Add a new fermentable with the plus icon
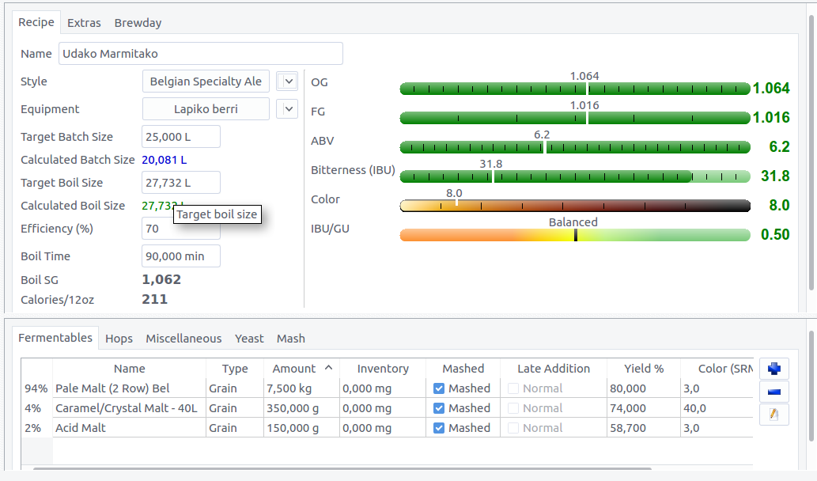The width and height of the screenshot is (817, 481). point(774,369)
